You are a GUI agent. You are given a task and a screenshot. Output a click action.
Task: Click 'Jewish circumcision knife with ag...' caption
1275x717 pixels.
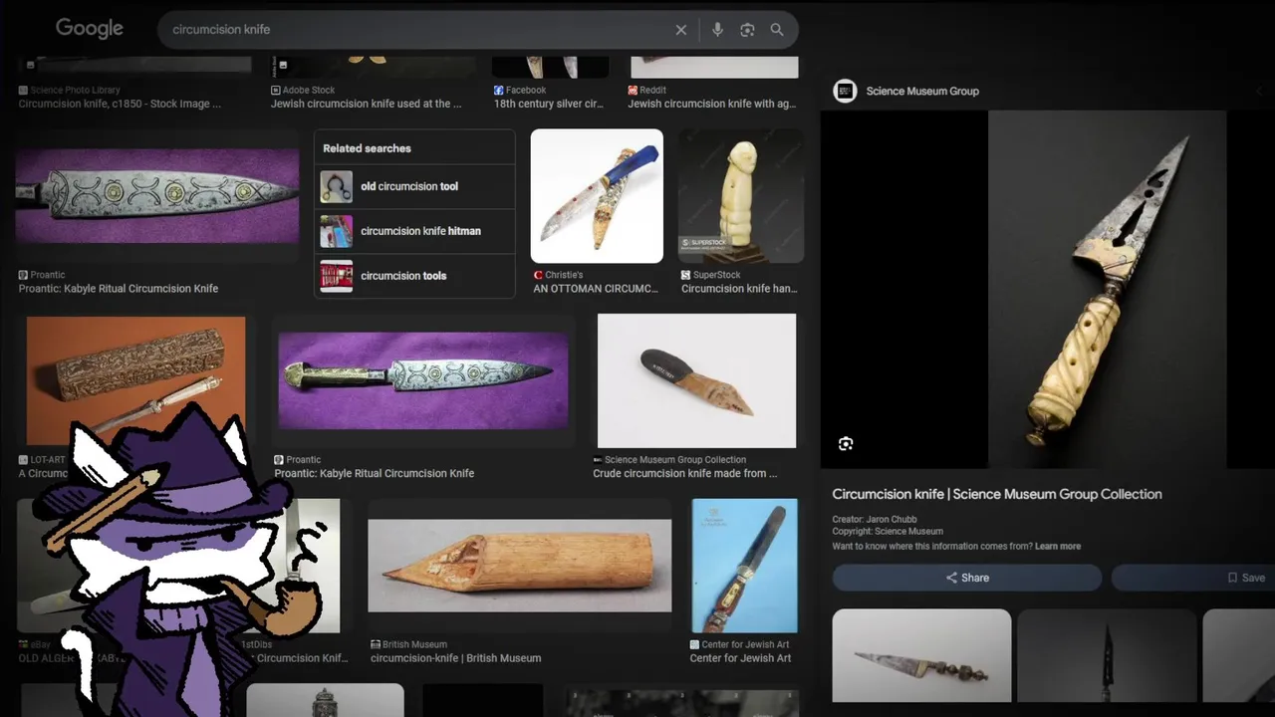712,104
